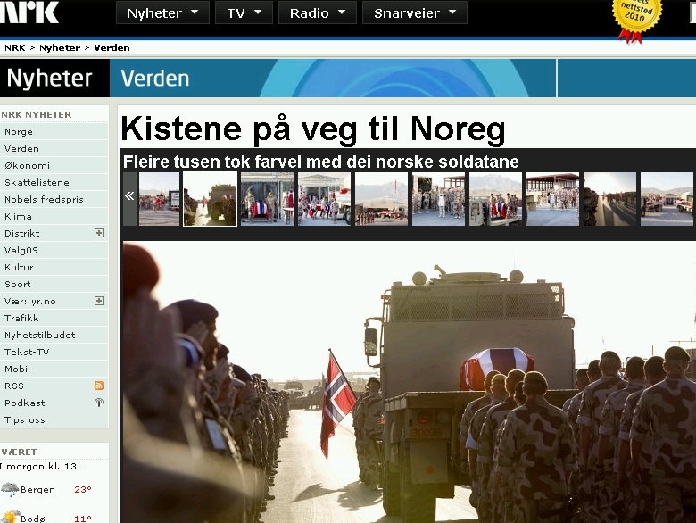
Task: Select third gallery thumbnail with coffin
Action: tap(267, 199)
